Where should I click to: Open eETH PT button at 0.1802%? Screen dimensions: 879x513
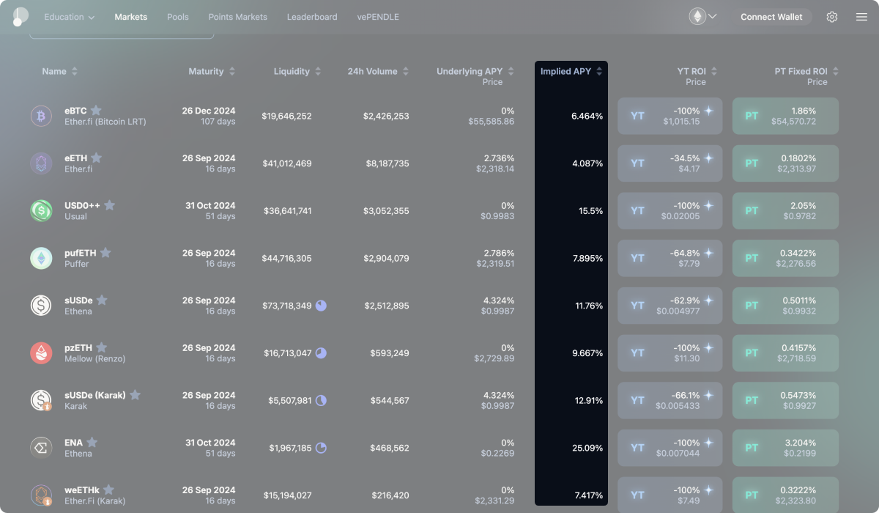tap(785, 163)
